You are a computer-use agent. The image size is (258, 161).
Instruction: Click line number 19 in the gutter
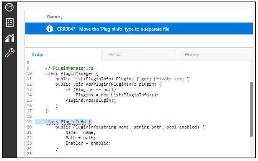(28, 122)
